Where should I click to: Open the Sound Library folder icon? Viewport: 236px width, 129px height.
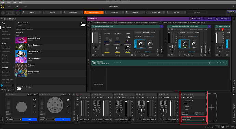pos(83,24)
